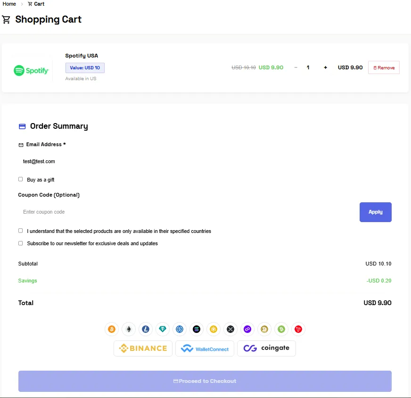Click the shopping cart icon in the header
411x398 pixels.
coord(6,19)
